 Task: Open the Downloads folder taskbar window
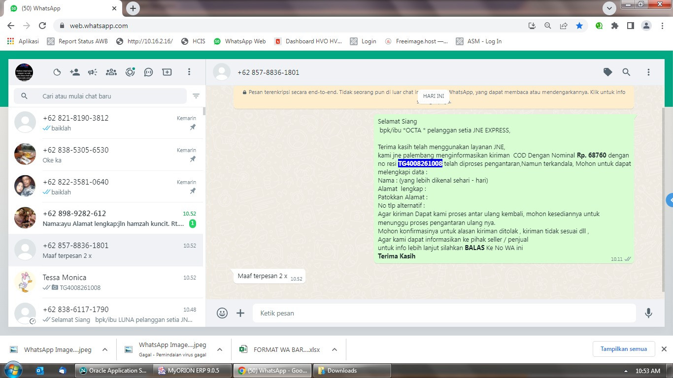point(352,371)
